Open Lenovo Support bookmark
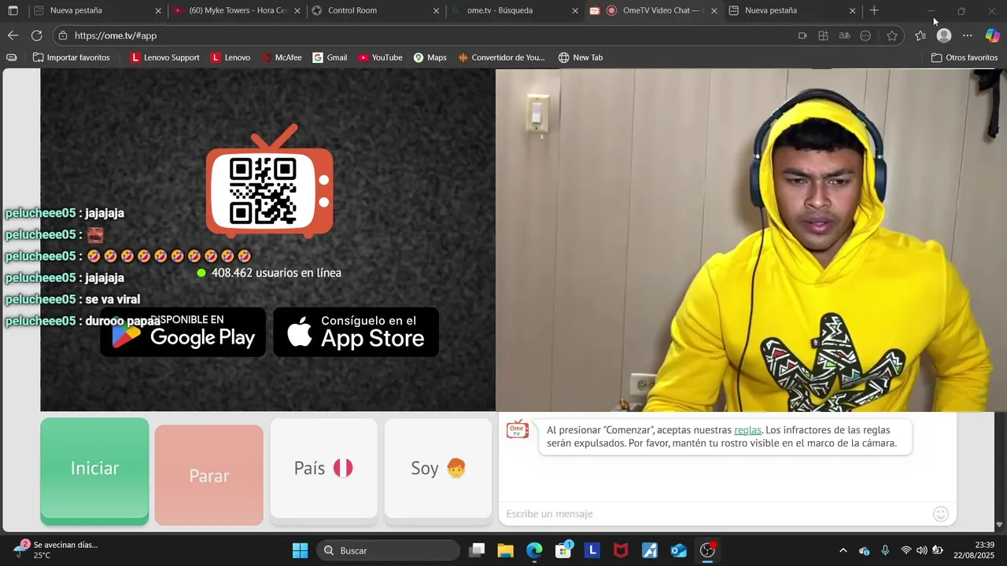 (165, 57)
